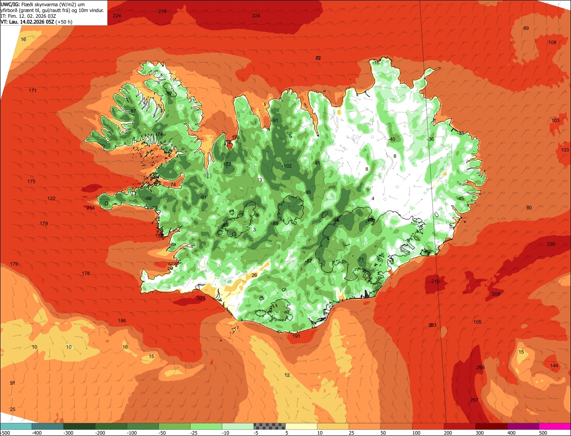The image size is (571, 436).
Task: Click legend swatch between 50 and 100
Action: pos(396,426)
